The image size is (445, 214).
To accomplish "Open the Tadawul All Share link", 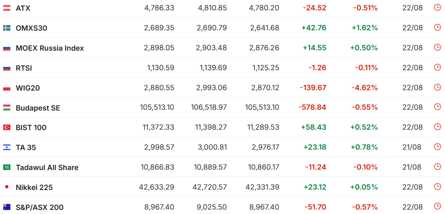I will (x=47, y=168).
